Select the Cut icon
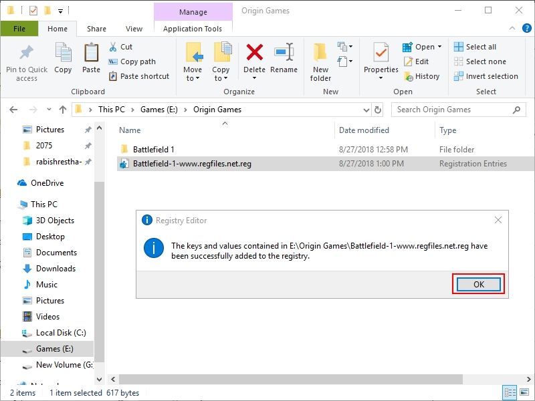This screenshot has width=535, height=401. [x=114, y=46]
